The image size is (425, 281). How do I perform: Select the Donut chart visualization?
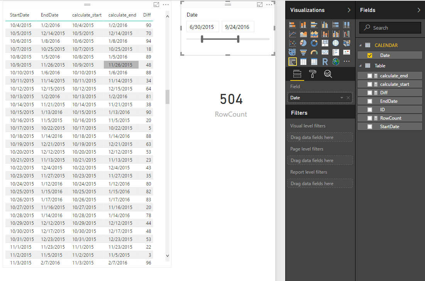coord(314,43)
